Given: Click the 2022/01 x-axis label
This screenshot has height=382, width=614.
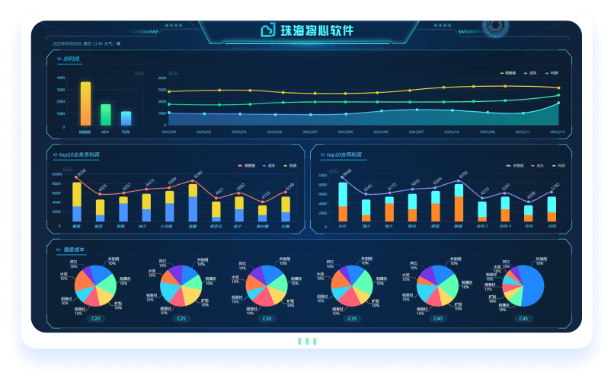Looking at the screenshot, I should 169,132.
